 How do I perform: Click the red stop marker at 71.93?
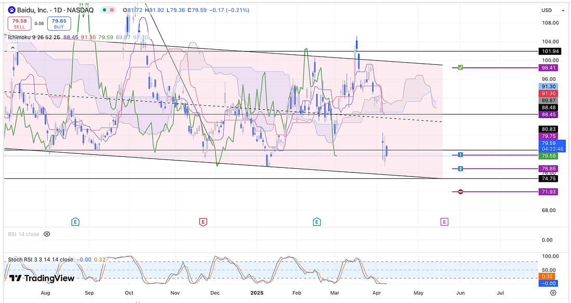[460, 192]
